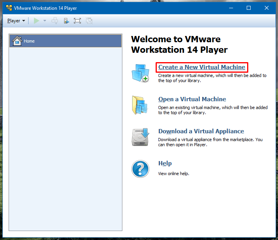278x240 pixels.
Task: Minimize the VMware Player window
Action: tap(231, 8)
